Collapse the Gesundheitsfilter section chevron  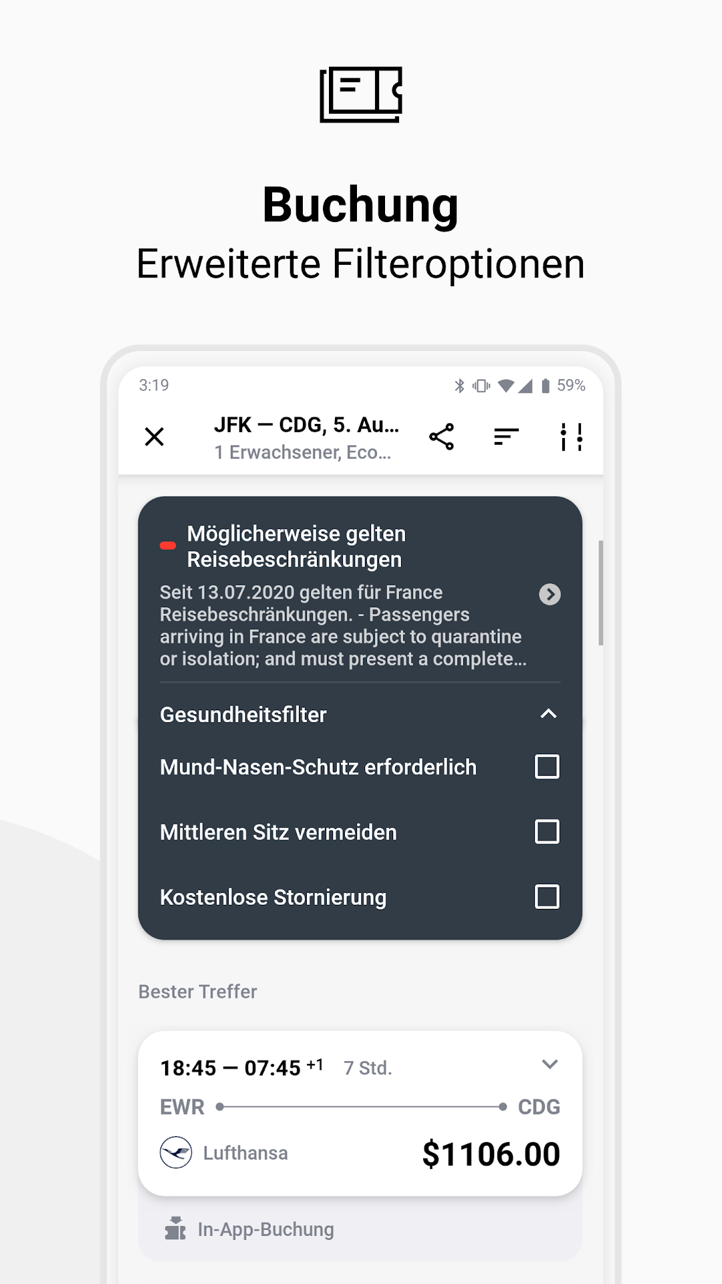(548, 714)
